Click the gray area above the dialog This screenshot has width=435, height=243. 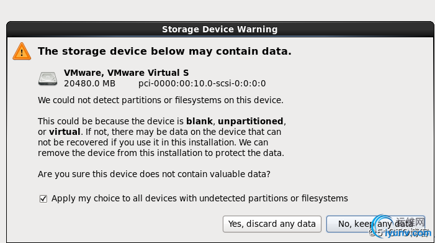[x=217, y=10]
